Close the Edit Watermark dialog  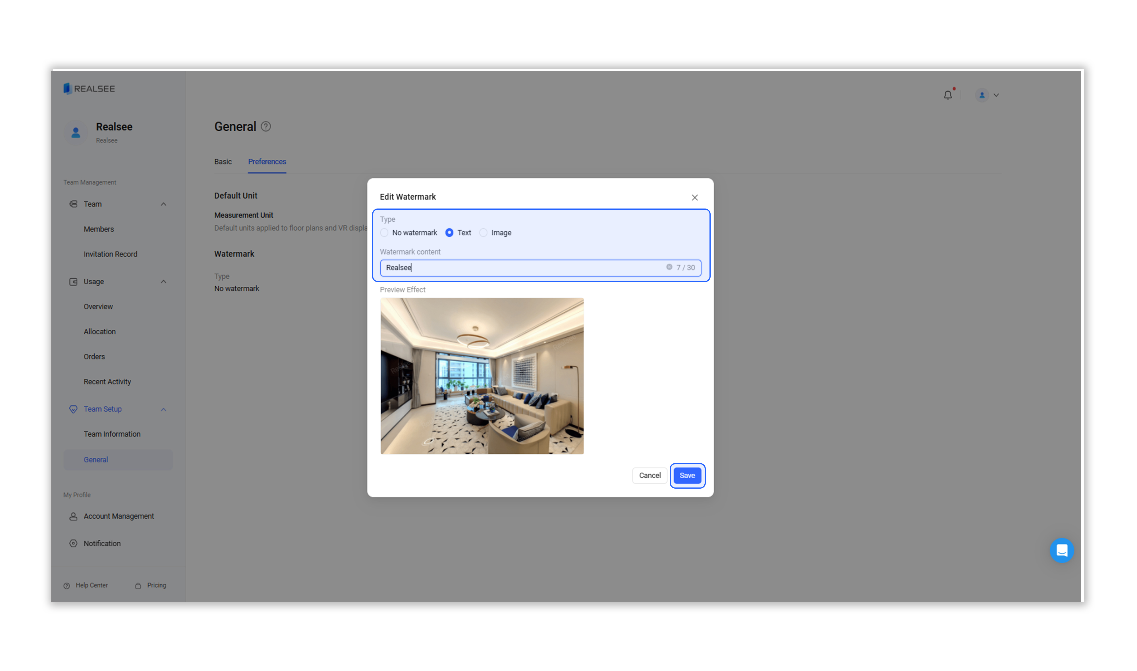(x=694, y=198)
